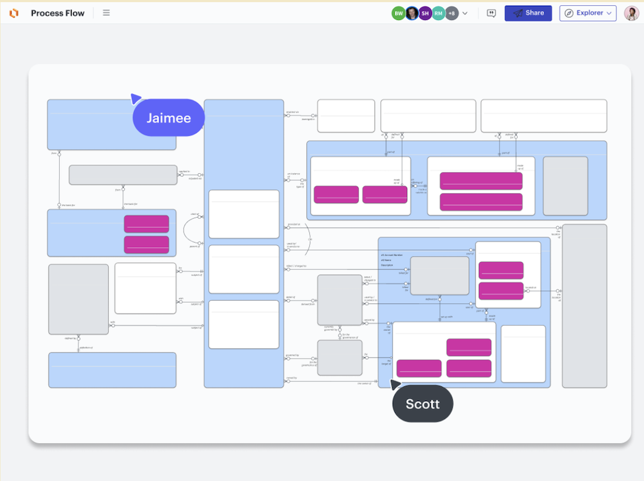Expand the collaborators list chevron
The image size is (644, 481).
(x=465, y=14)
